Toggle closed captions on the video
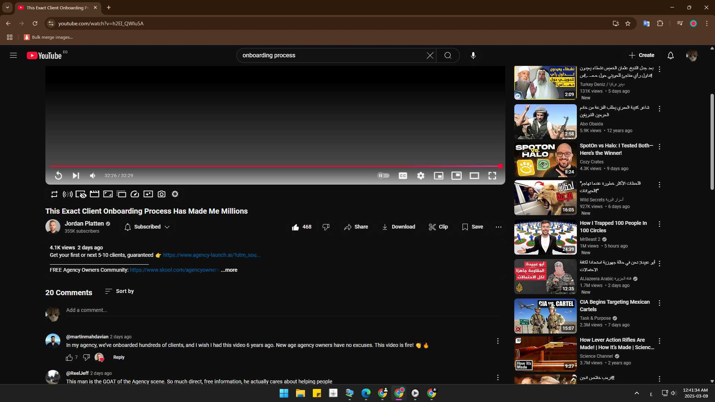The height and width of the screenshot is (402, 715). tap(403, 176)
